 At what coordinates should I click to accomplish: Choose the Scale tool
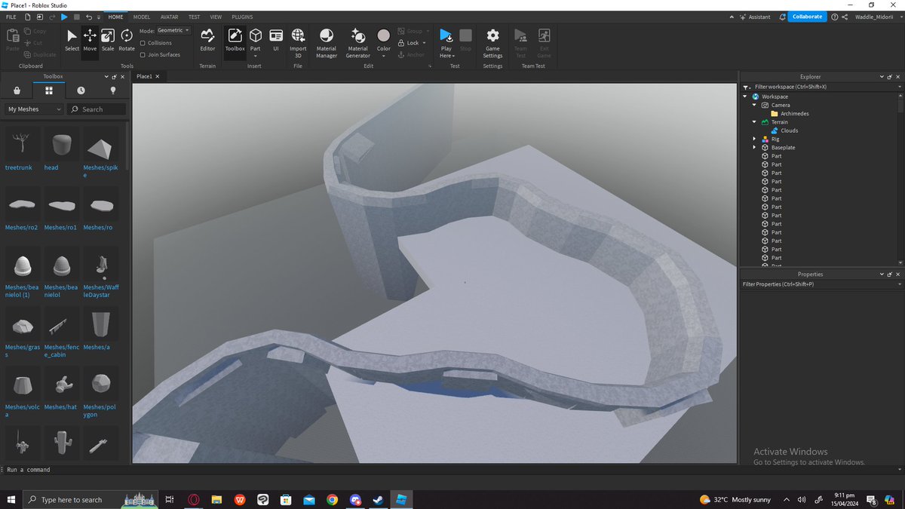pos(108,40)
